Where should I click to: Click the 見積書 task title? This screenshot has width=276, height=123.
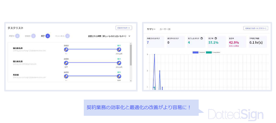point(16,75)
